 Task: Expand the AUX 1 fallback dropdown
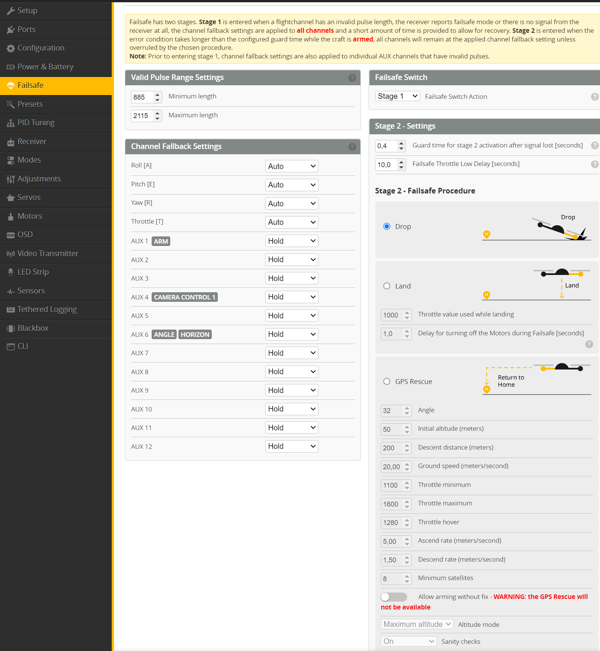[291, 241]
